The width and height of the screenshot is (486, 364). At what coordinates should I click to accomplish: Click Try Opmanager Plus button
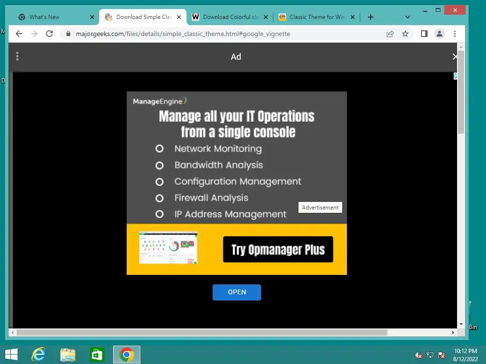tap(278, 249)
